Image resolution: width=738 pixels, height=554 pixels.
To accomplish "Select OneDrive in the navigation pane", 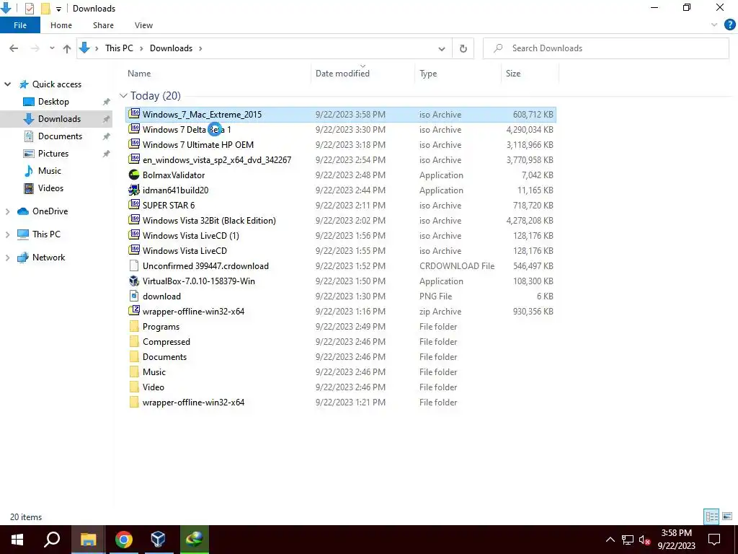I will [50, 211].
